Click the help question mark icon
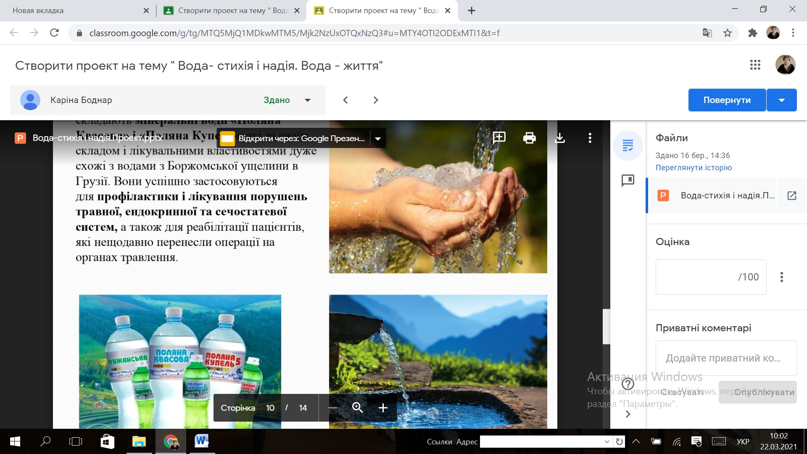 point(628,384)
